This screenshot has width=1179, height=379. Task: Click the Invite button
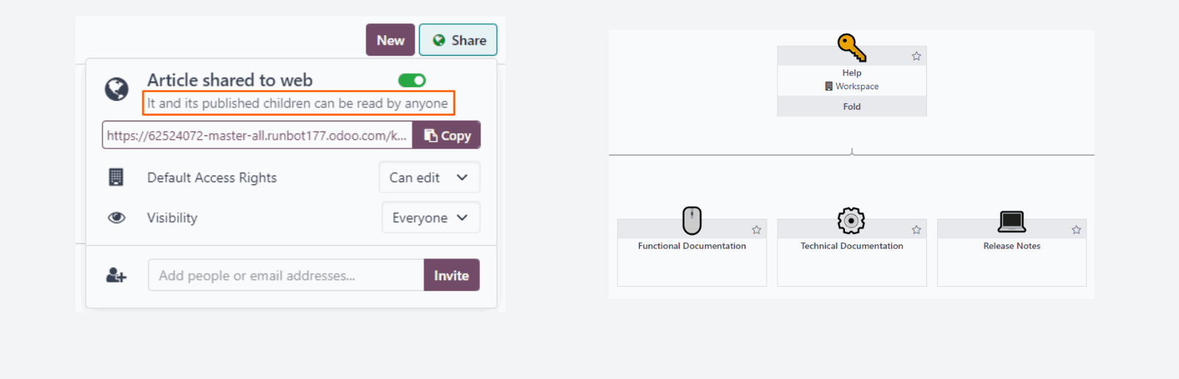point(451,276)
